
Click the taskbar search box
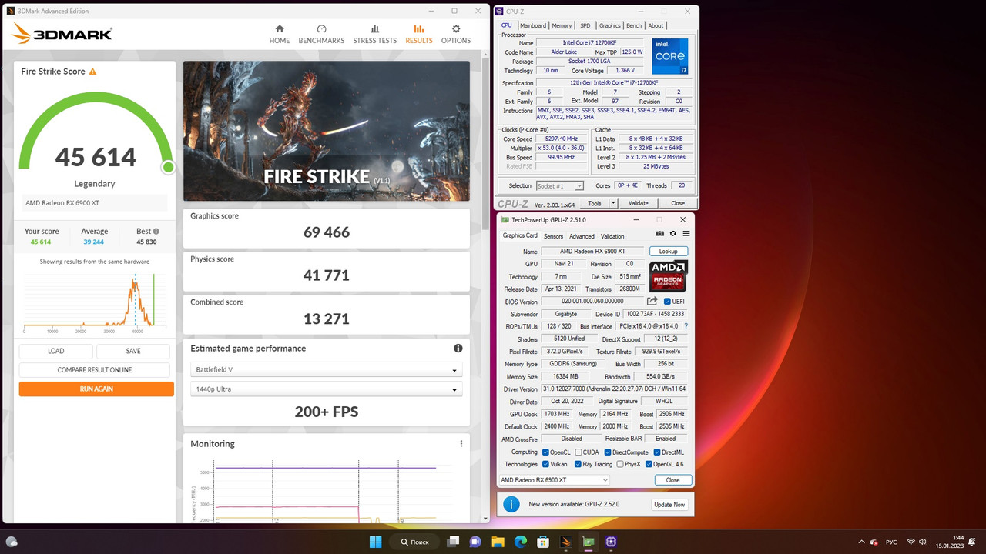pyautogui.click(x=414, y=542)
